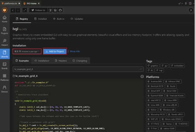
Task: Click the scroll-to-top circle arrow icon
Action: pyautogui.click(x=142, y=77)
